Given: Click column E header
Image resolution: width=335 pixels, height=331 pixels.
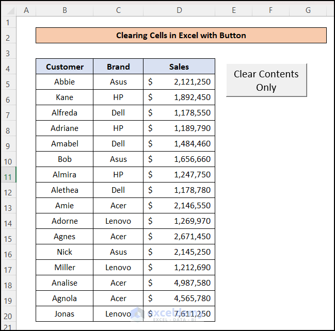Looking at the screenshot, I should pyautogui.click(x=234, y=10).
